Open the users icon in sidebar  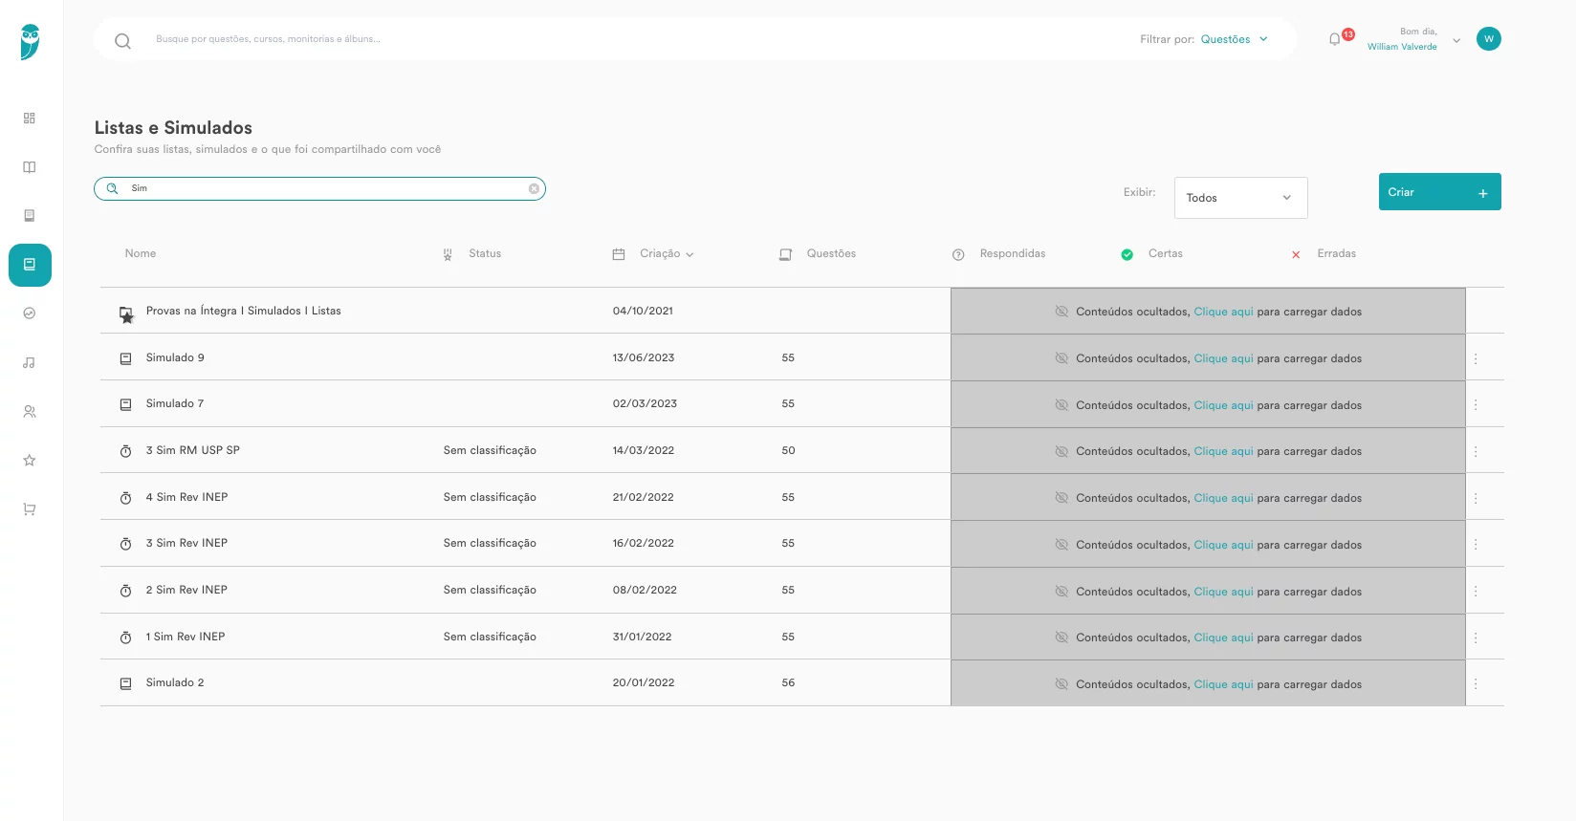(x=30, y=412)
